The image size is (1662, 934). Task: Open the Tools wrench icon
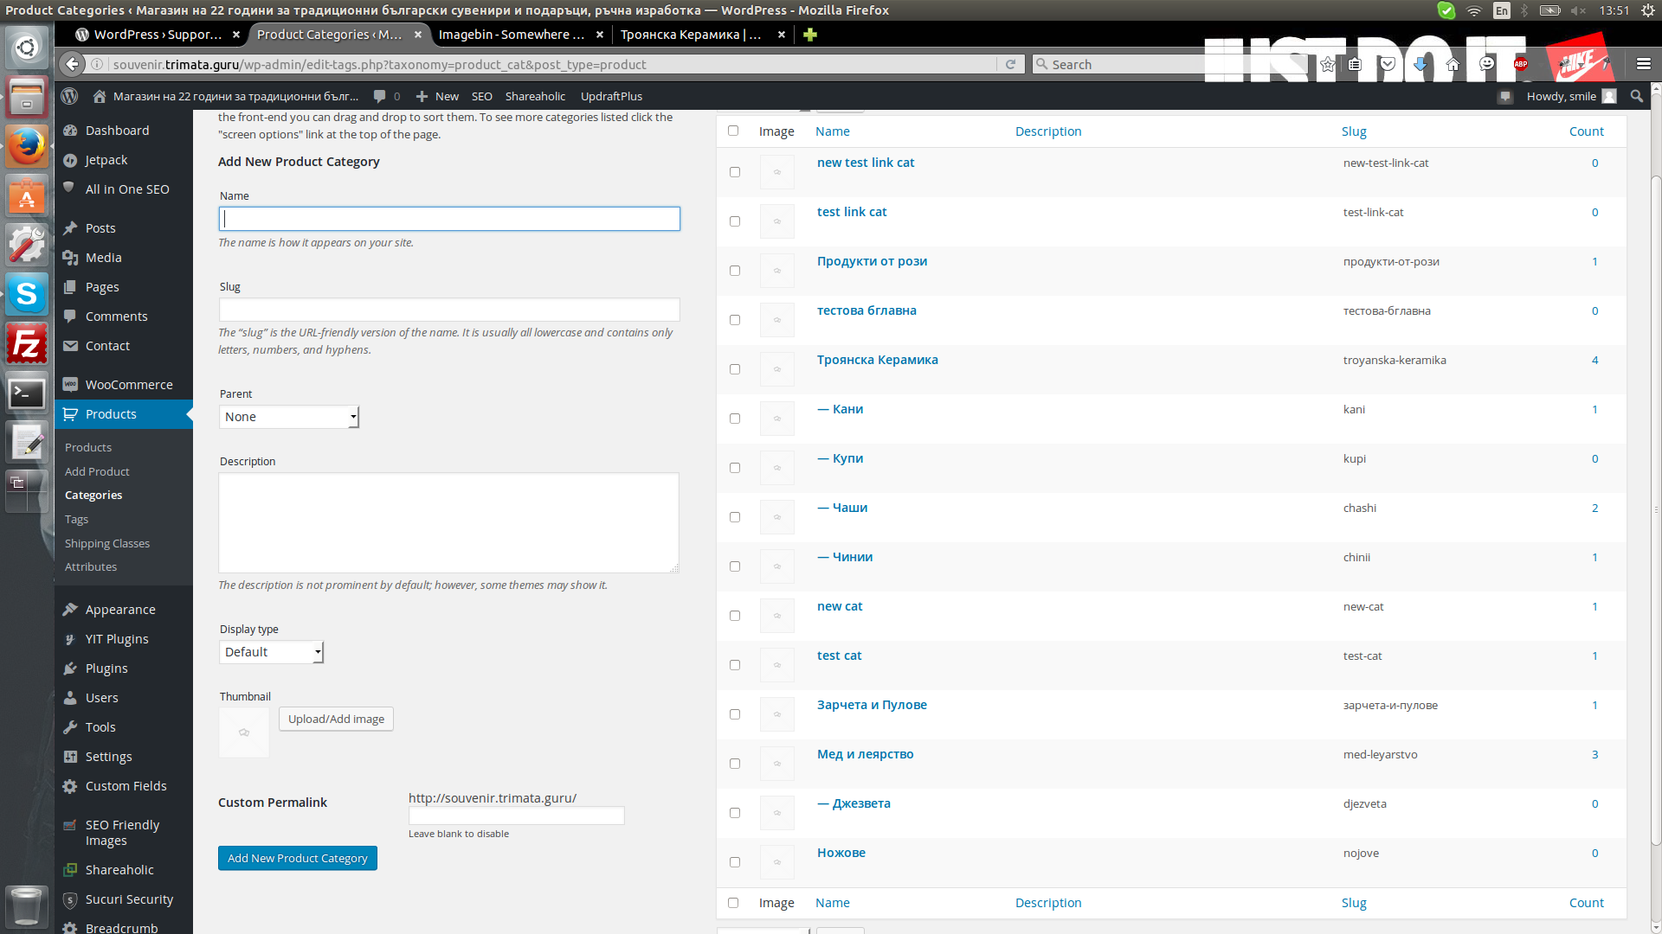coord(70,727)
